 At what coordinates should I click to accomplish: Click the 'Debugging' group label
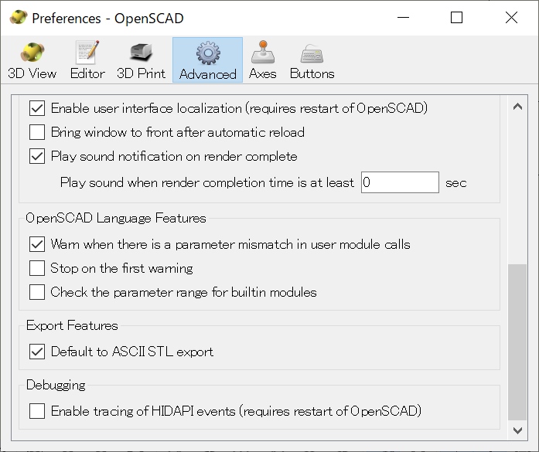56,385
